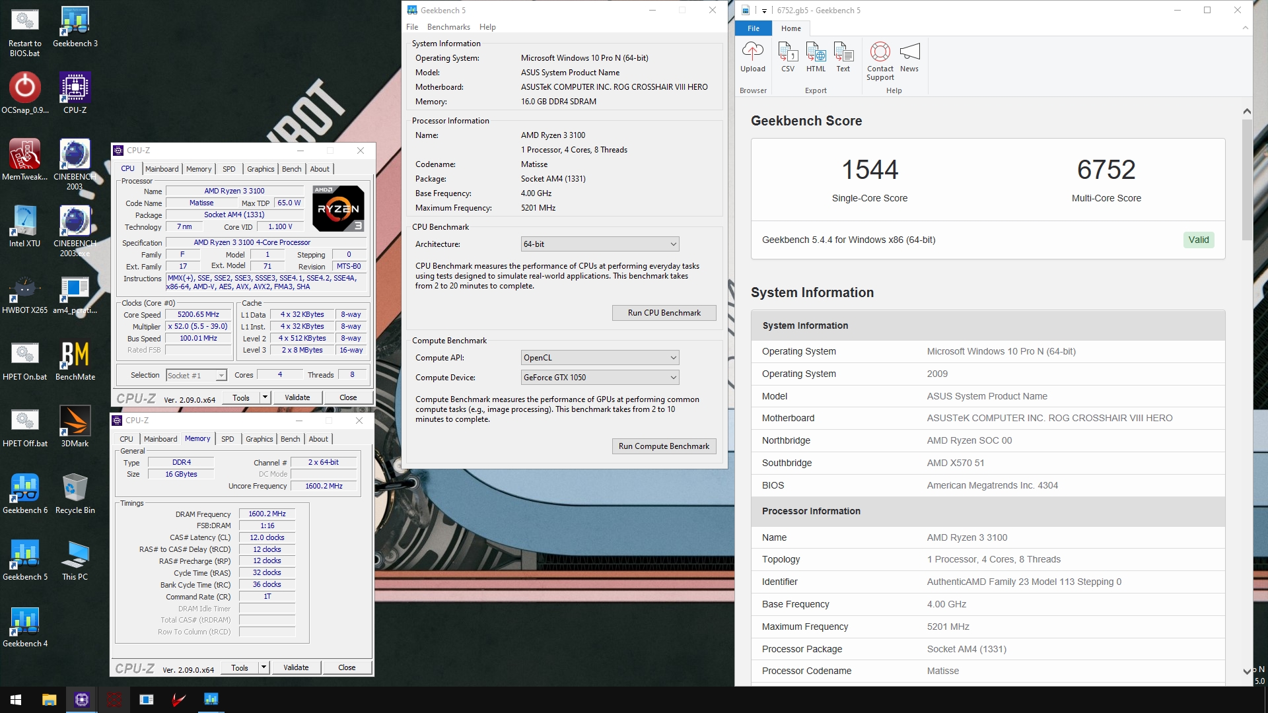The height and width of the screenshot is (713, 1268).
Task: Export results as Text
Action: pos(843,57)
